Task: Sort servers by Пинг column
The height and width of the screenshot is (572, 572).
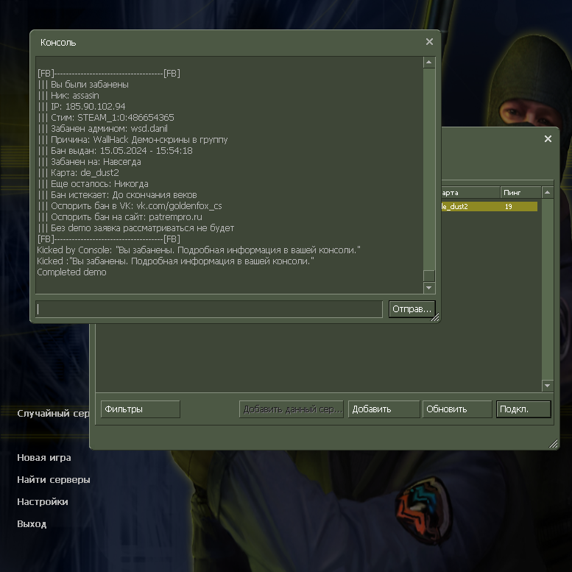Action: coord(520,192)
